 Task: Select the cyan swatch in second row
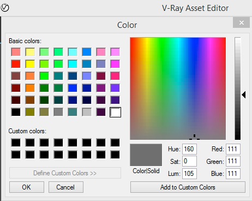click(73, 64)
